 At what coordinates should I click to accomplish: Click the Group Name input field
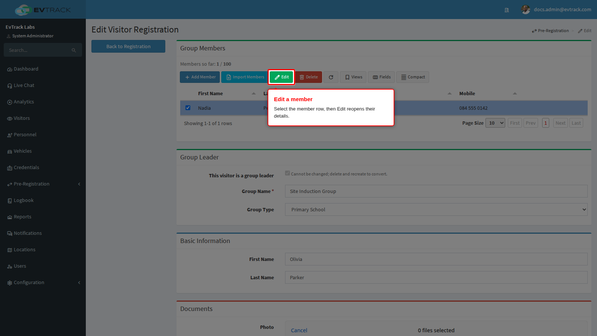[x=436, y=191]
